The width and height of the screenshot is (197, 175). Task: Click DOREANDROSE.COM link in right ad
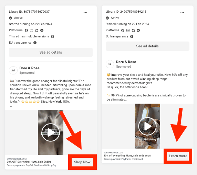(113, 153)
